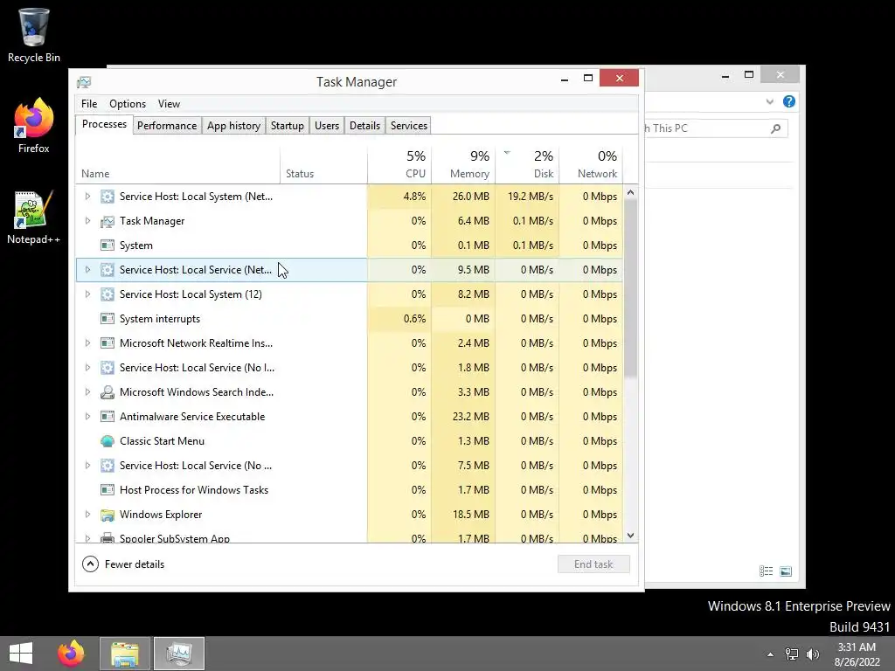
Task: Select the Firefox desktop shortcut
Action: [34, 126]
